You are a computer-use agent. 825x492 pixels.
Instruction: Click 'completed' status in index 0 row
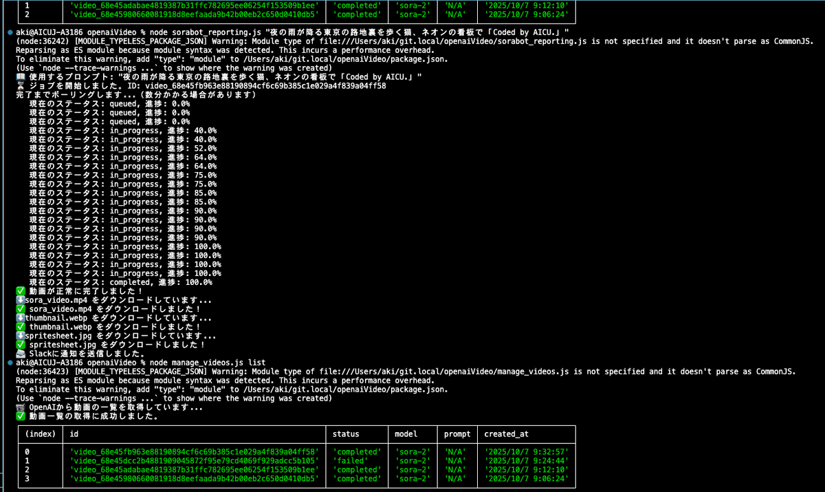(x=357, y=451)
